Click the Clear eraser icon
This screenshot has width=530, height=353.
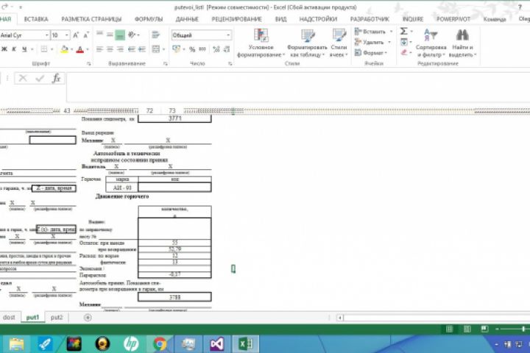click(x=404, y=52)
